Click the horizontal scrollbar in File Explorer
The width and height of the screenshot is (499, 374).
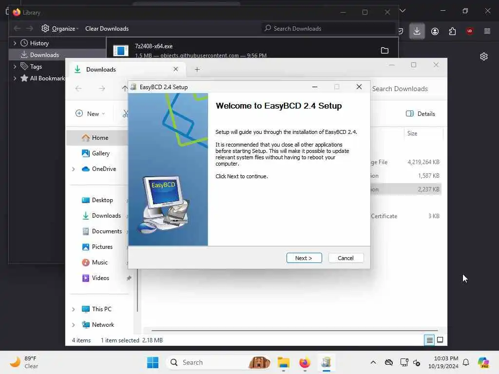pyautogui.click(x=294, y=331)
